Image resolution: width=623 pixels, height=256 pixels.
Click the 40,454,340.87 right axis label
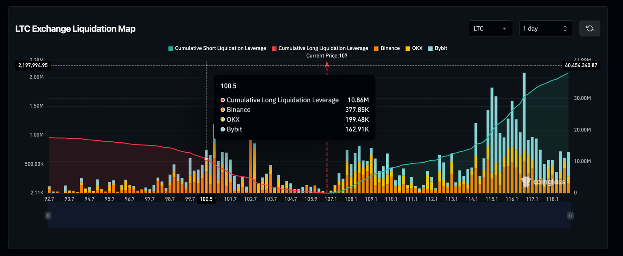coord(580,65)
